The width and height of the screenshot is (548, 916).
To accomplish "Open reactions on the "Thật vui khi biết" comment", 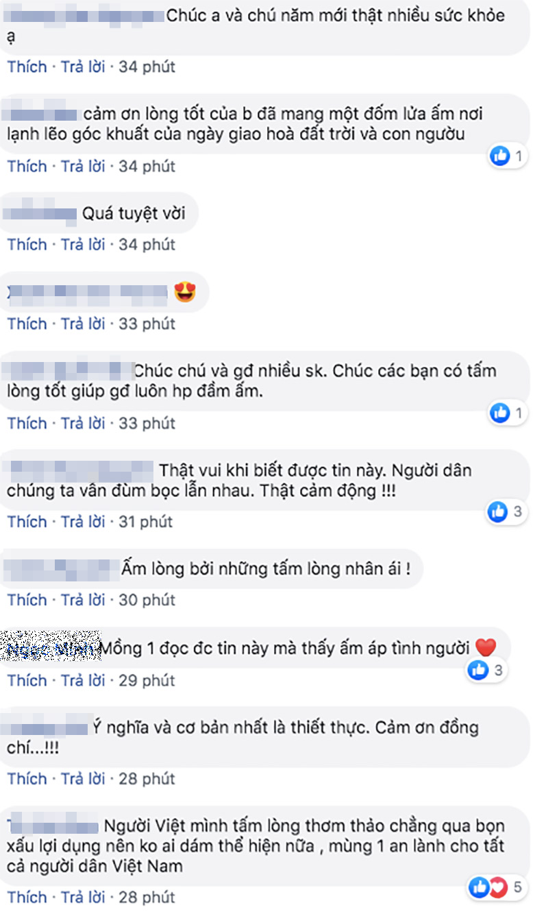I will pyautogui.click(x=505, y=511).
